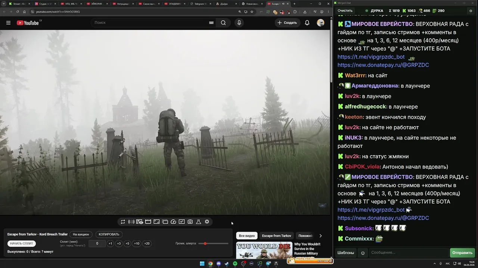Select the Все видео filter chip
478x268 pixels.
pyautogui.click(x=247, y=236)
